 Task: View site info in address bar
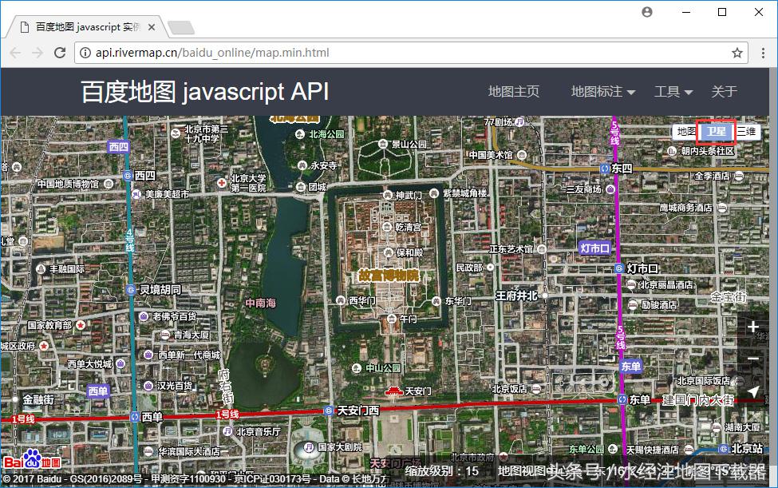point(85,53)
